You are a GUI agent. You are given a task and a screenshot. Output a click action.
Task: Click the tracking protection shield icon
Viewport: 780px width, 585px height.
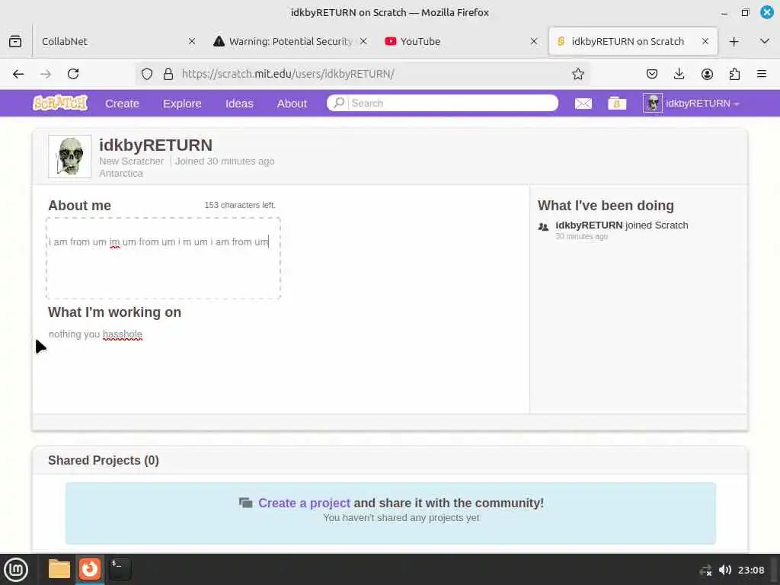tap(147, 74)
